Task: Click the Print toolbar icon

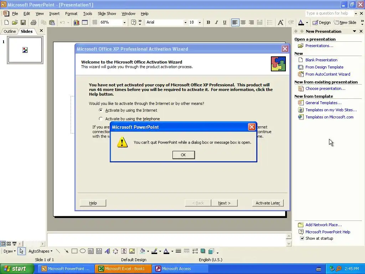Action: 34,22
